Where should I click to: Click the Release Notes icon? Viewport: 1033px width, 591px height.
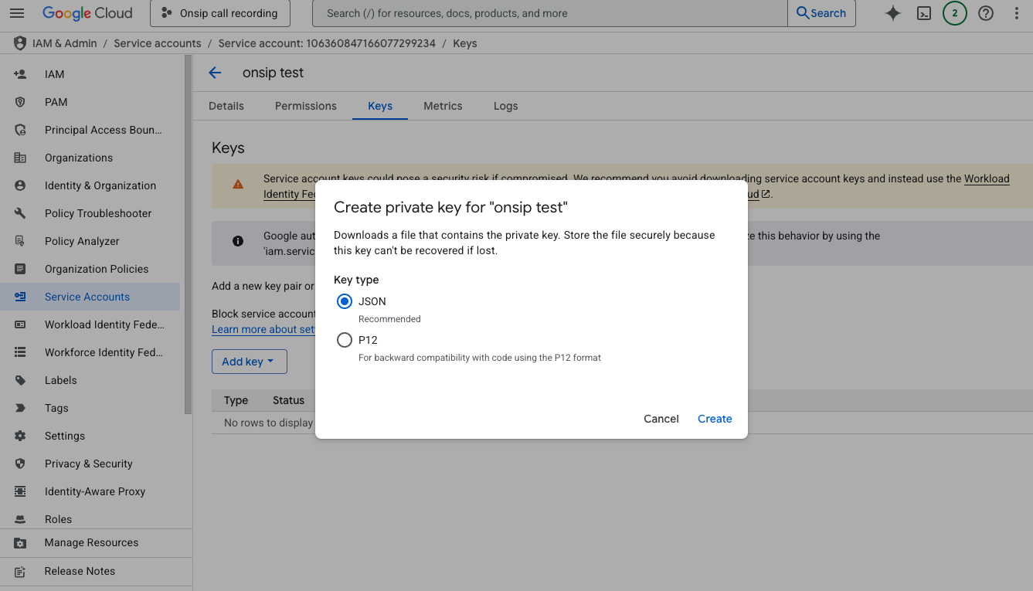[20, 572]
